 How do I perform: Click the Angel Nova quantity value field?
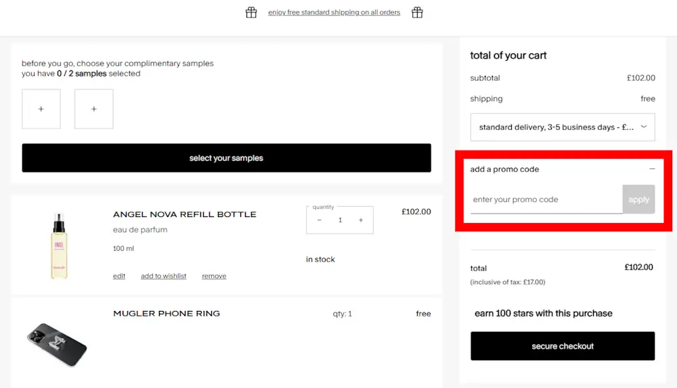(341, 220)
